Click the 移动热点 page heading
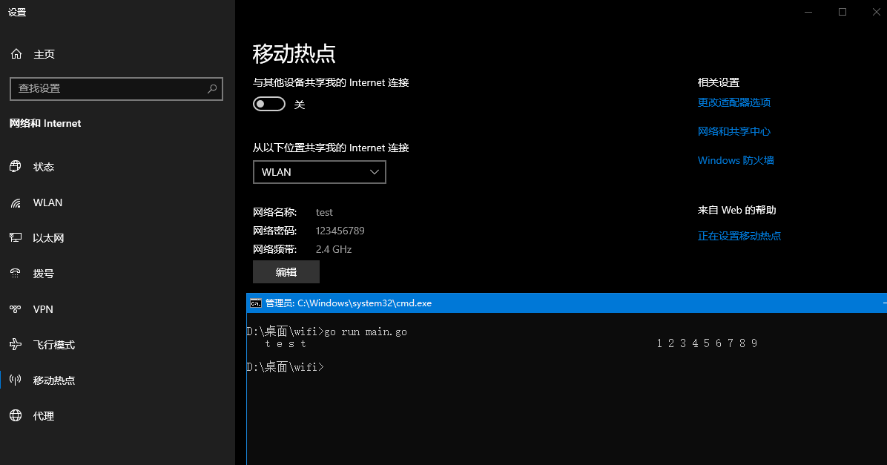 coord(294,53)
